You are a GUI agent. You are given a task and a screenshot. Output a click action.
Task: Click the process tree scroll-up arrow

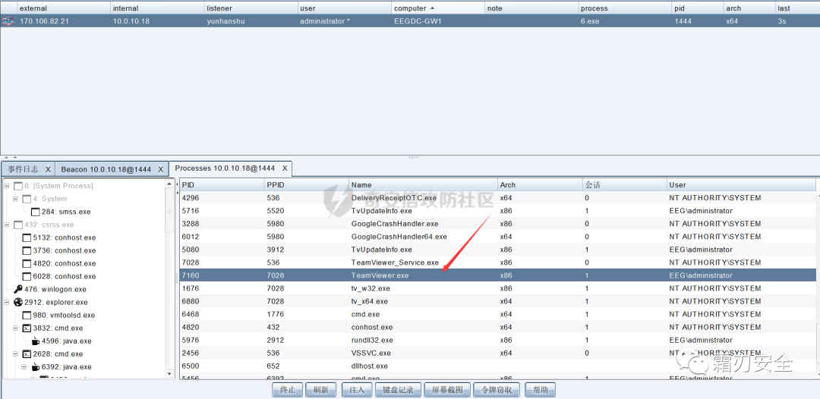pyautogui.click(x=169, y=184)
